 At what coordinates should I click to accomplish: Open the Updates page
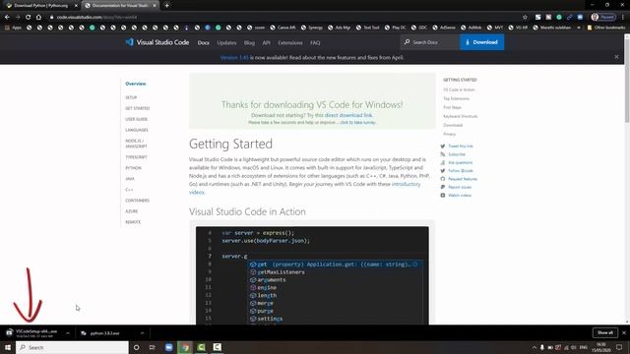226,42
